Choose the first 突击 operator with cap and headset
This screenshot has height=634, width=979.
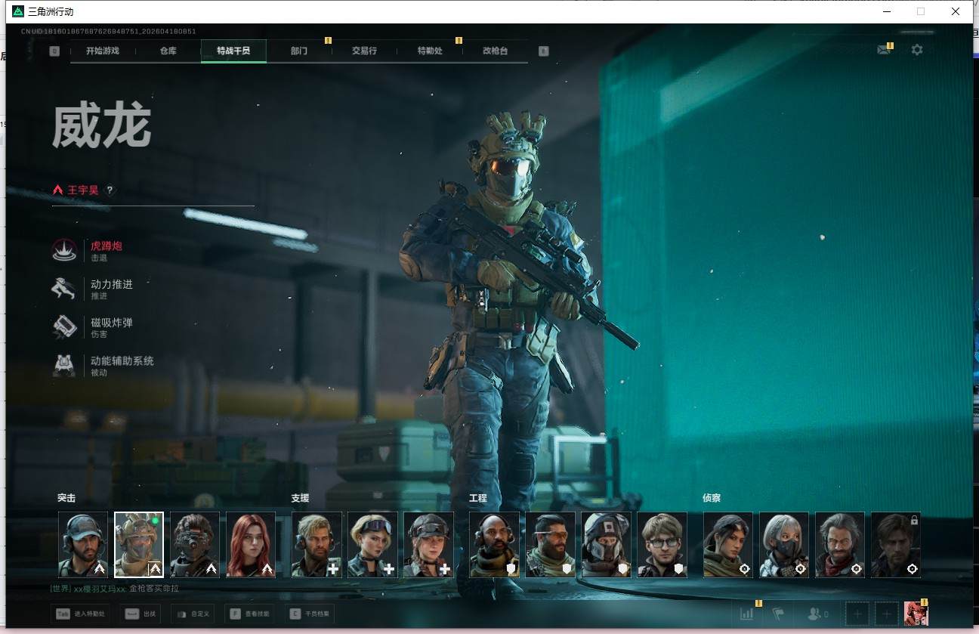83,545
